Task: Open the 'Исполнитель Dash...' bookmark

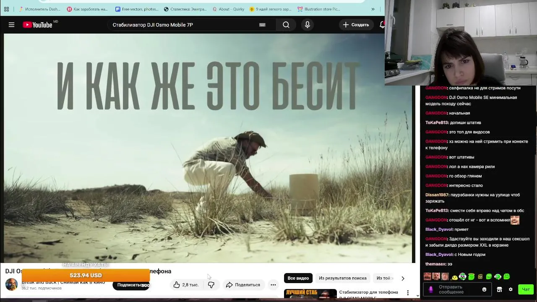Action: click(39, 9)
